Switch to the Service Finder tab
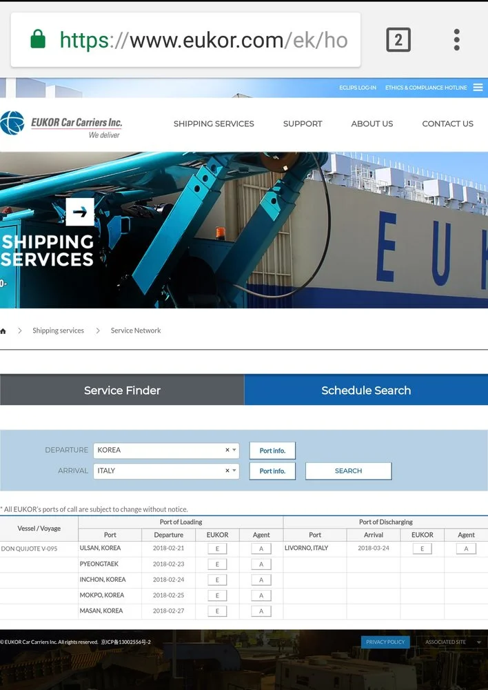The width and height of the screenshot is (488, 690). click(122, 390)
